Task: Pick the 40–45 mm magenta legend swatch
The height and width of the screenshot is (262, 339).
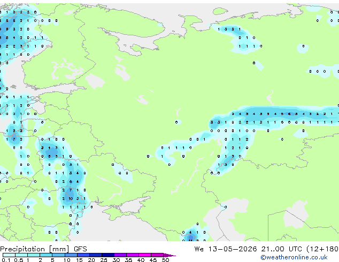Action: pyautogui.click(x=145, y=255)
